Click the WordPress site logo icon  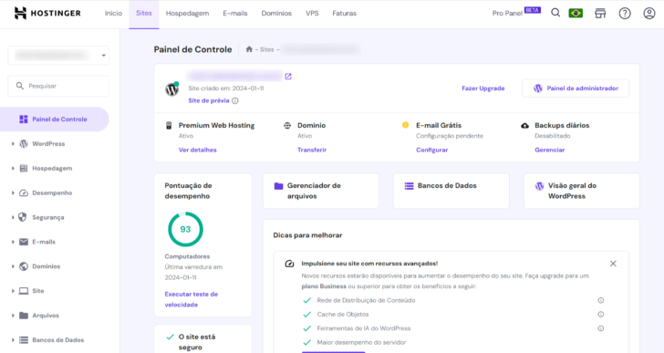[171, 88]
